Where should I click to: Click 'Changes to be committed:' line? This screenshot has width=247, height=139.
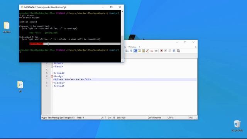[34, 26]
